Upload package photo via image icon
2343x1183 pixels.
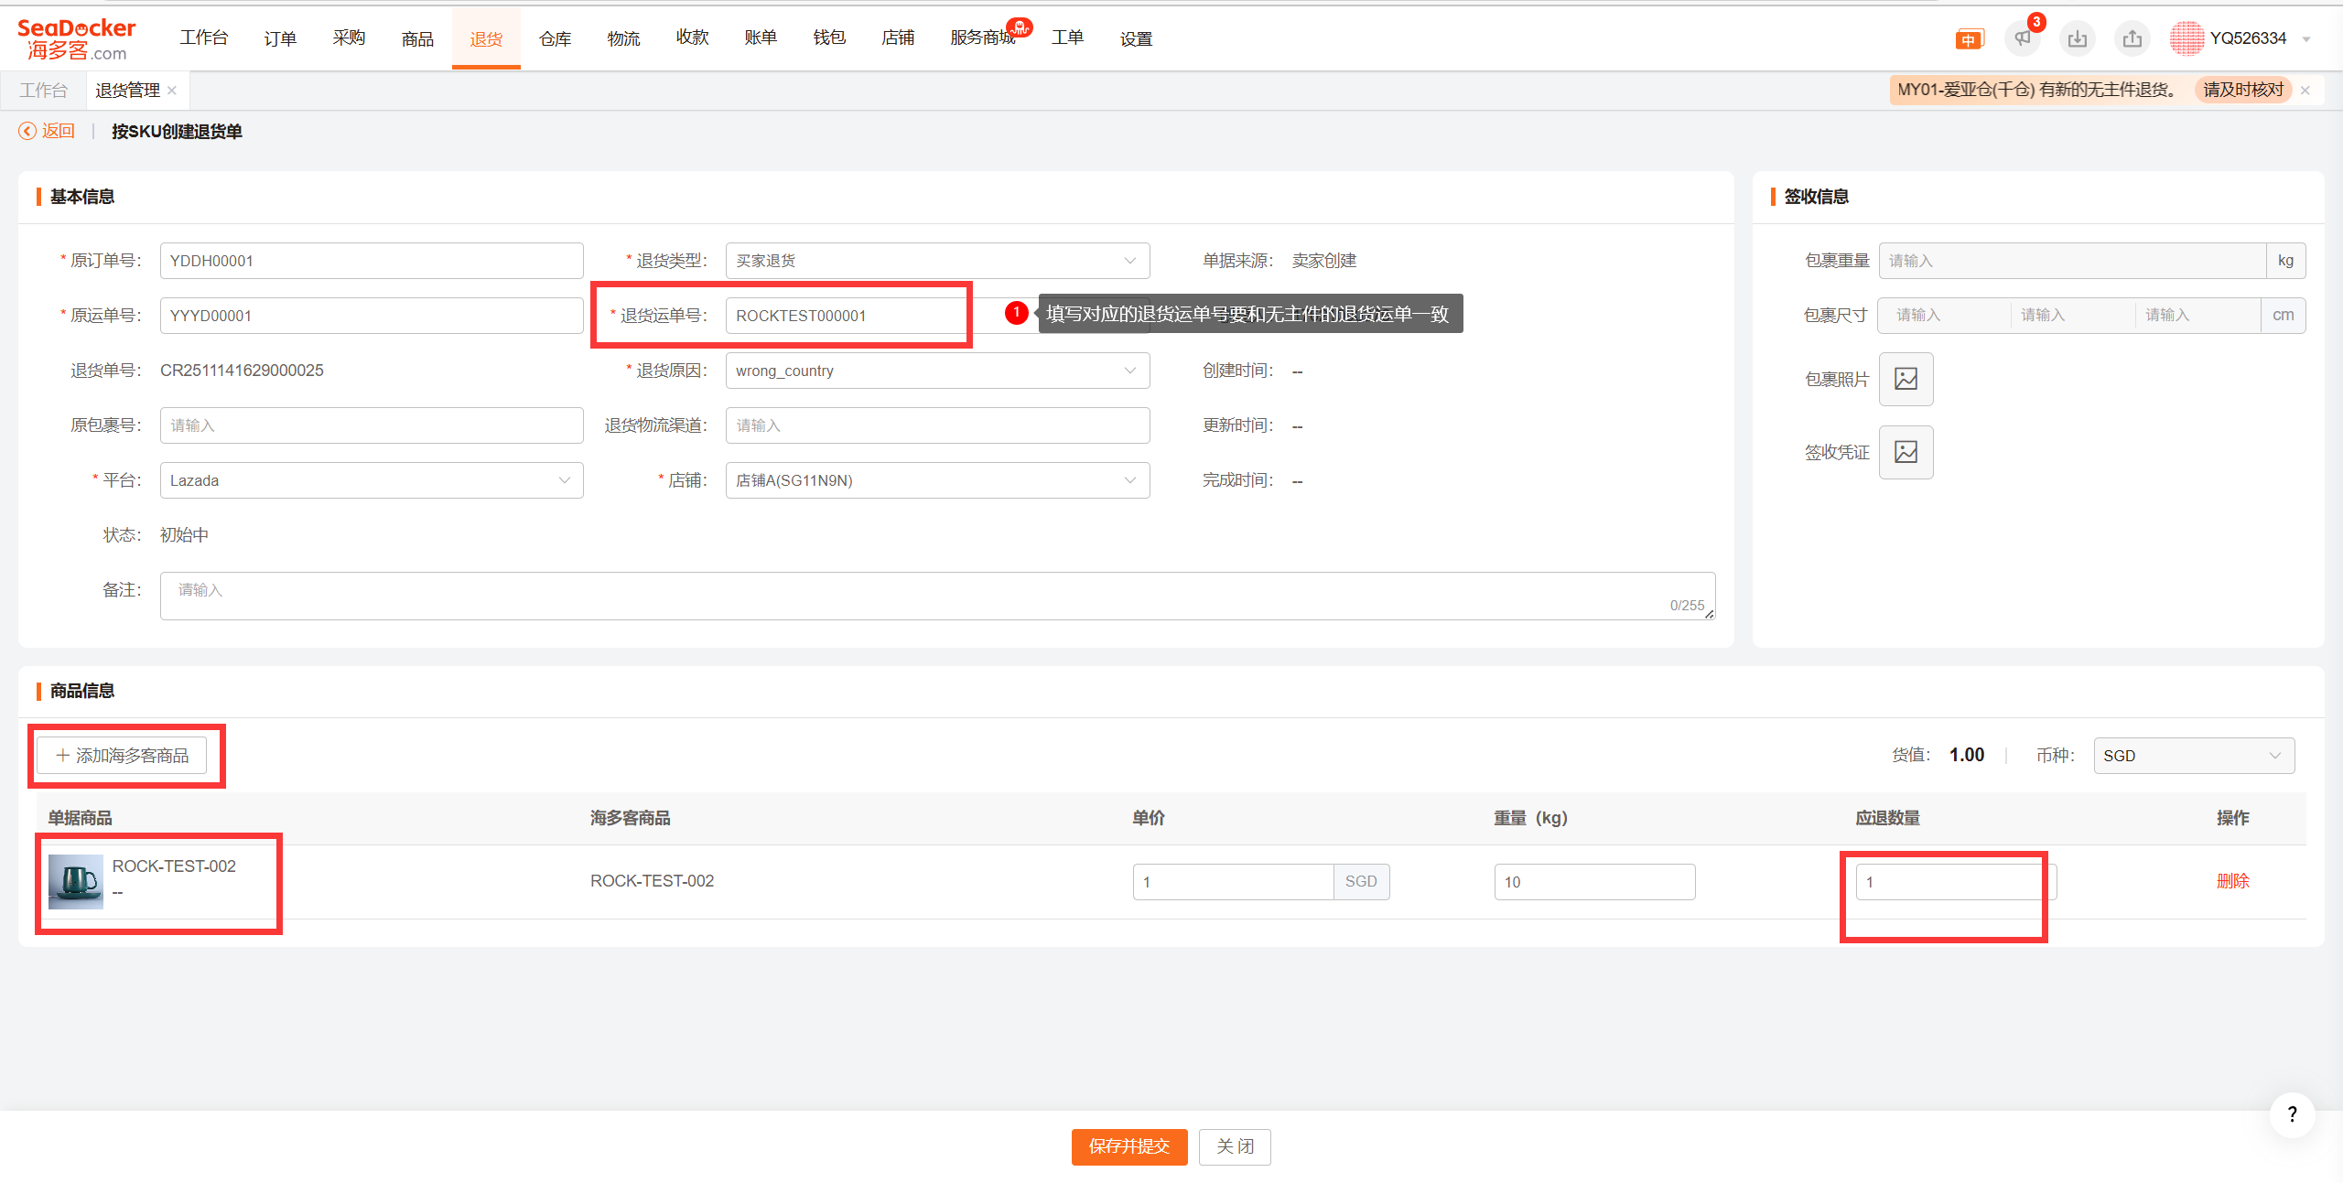[x=1906, y=379]
